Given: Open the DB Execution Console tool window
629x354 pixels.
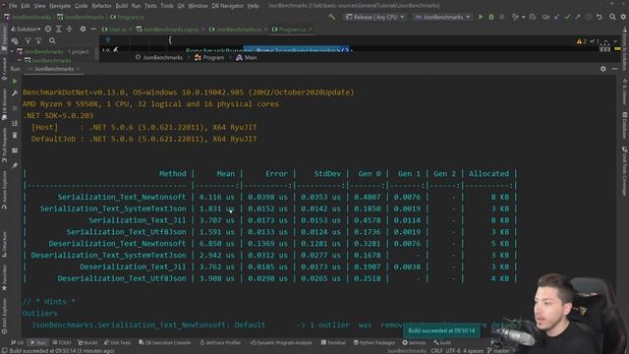Looking at the screenshot, I should pyautogui.click(x=165, y=343).
